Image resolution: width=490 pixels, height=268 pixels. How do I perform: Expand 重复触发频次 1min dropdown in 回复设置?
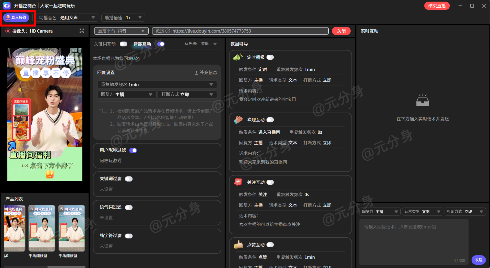(157, 85)
